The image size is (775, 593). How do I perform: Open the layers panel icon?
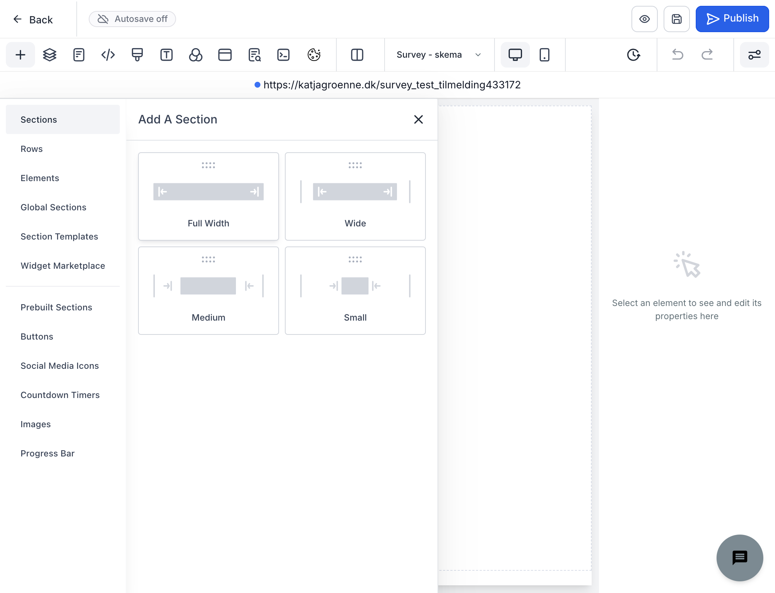click(50, 55)
